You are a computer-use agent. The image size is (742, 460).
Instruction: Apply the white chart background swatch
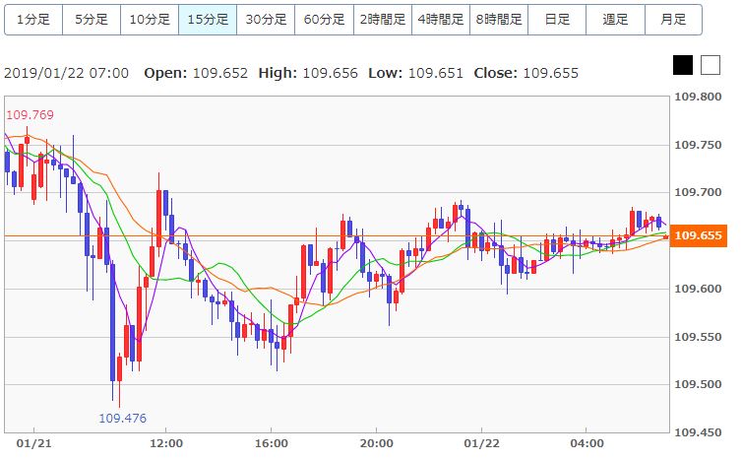711,65
